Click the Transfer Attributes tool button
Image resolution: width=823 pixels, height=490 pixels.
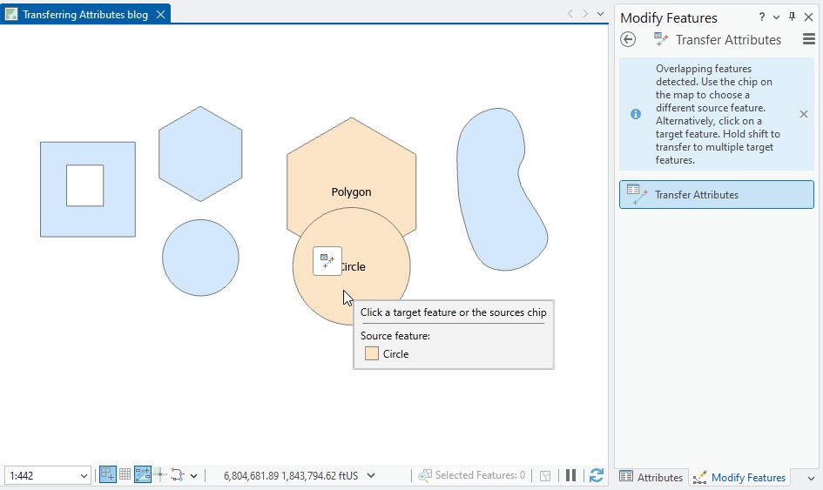pyautogui.click(x=717, y=195)
